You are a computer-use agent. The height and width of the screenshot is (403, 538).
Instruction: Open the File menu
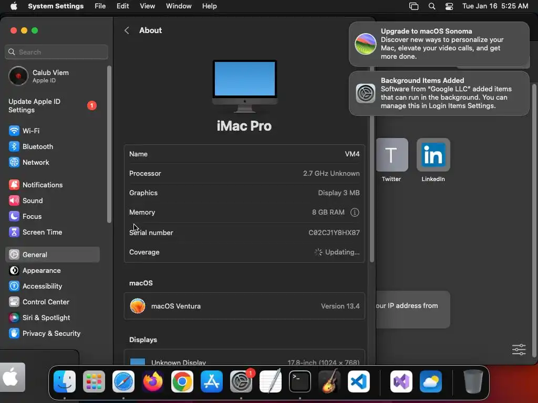pos(100,6)
